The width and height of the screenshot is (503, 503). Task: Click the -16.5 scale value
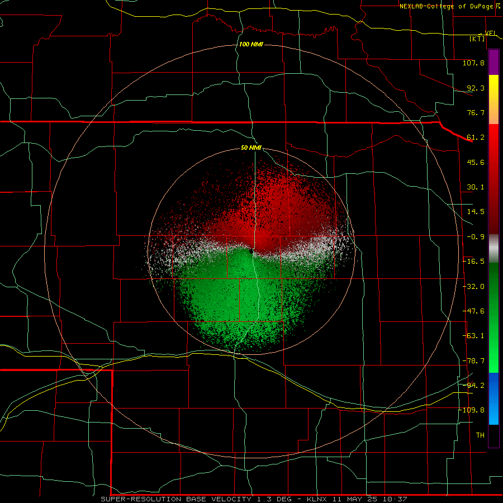pos(473,262)
